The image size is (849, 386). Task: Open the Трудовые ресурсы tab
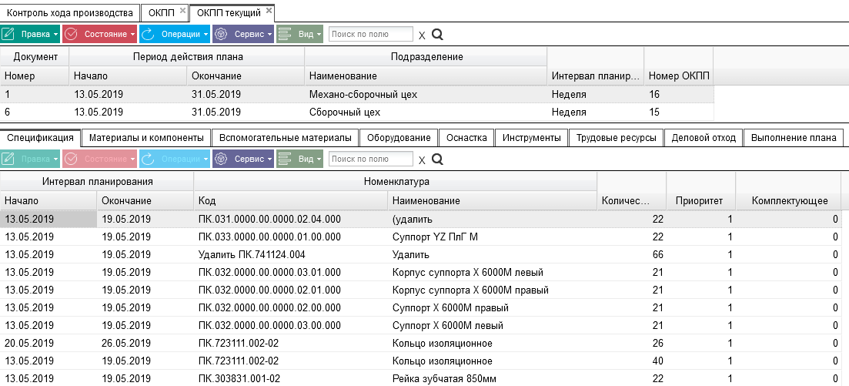(x=617, y=138)
